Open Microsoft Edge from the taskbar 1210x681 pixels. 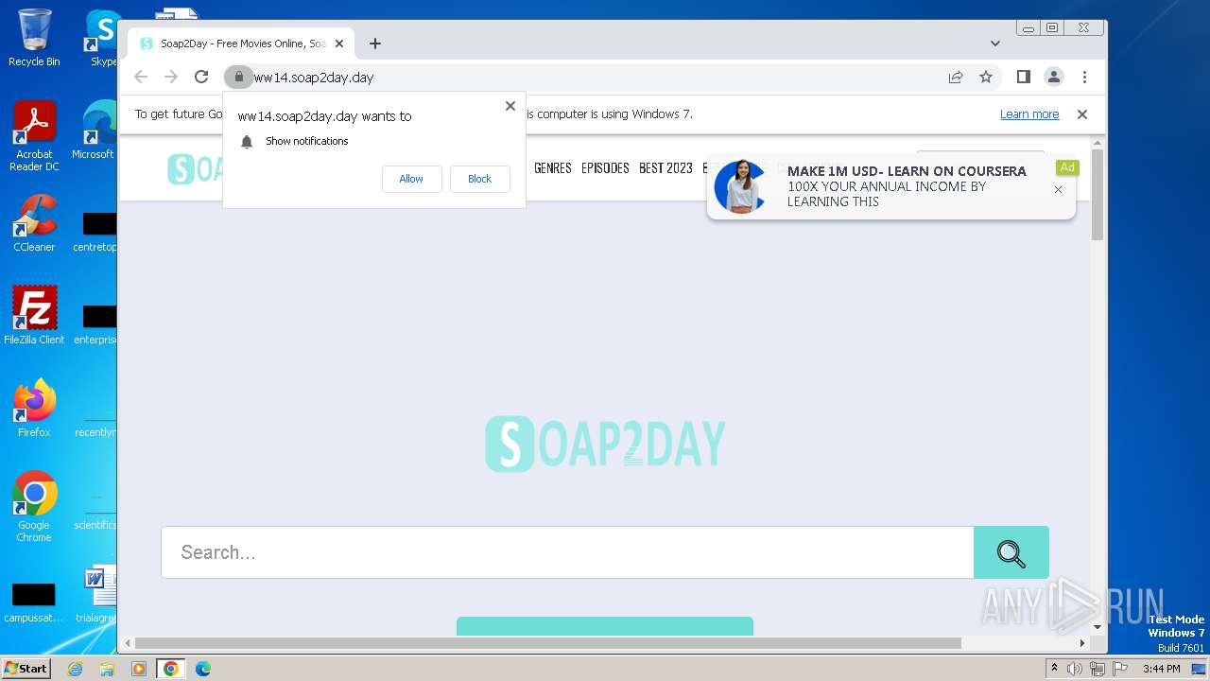coord(202,669)
